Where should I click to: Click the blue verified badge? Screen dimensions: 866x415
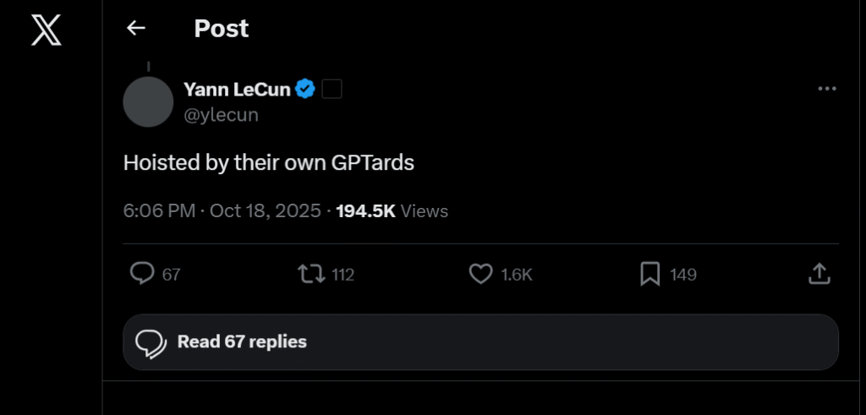pyautogui.click(x=305, y=89)
